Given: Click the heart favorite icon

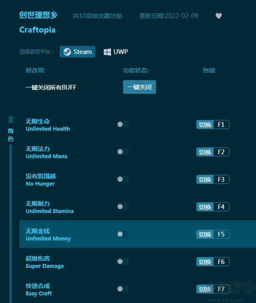Looking at the screenshot, I should pos(219,16).
